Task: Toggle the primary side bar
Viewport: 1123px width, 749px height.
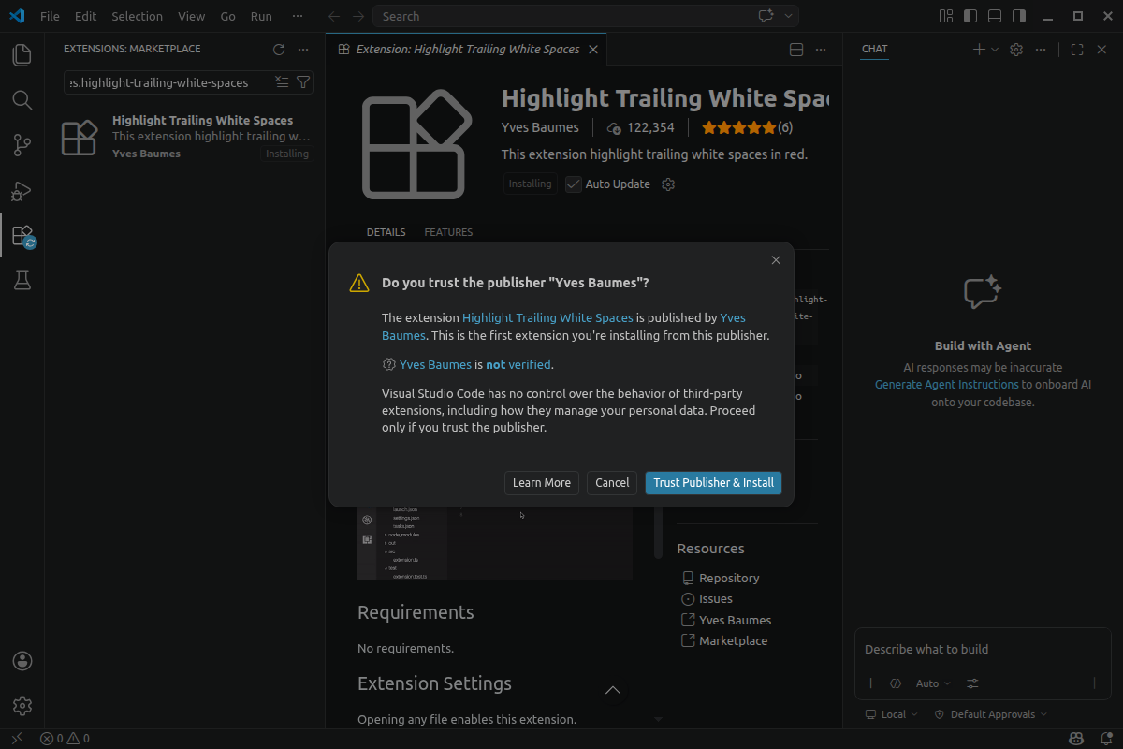Action: [x=970, y=16]
